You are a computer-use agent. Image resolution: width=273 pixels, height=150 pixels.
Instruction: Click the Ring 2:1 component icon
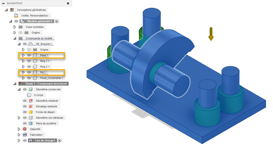pyautogui.click(x=35, y=67)
